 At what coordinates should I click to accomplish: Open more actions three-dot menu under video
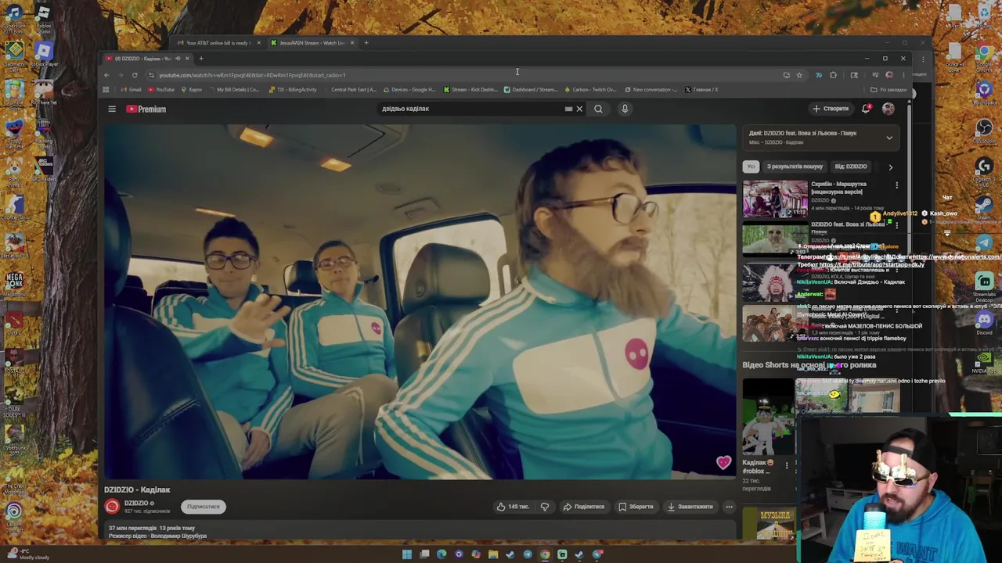click(x=729, y=507)
